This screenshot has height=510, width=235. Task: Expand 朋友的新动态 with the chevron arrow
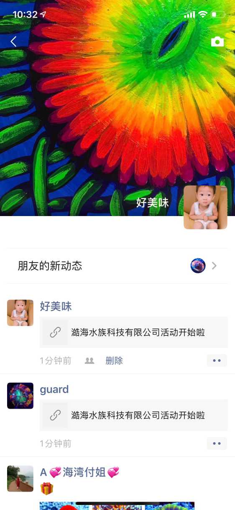click(x=214, y=265)
